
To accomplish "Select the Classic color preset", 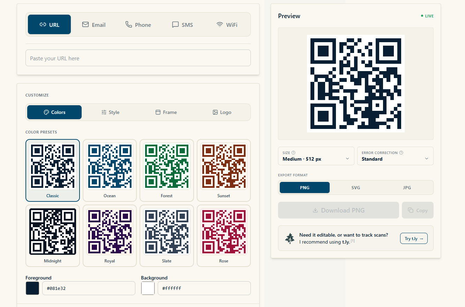I will point(53,170).
